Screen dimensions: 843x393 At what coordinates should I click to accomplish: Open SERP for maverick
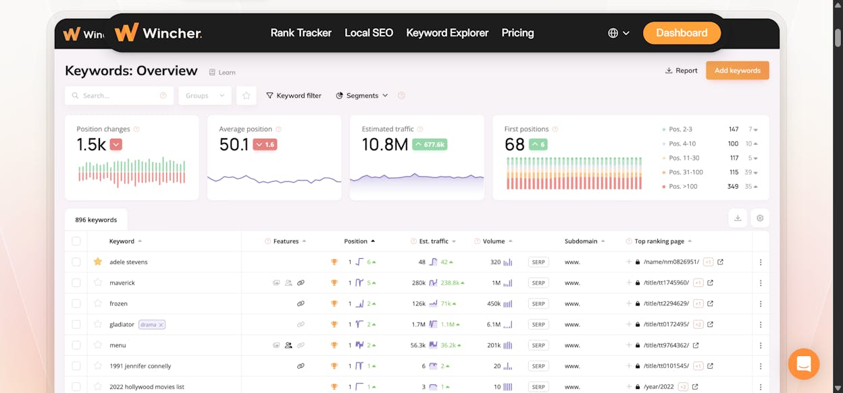pos(538,283)
